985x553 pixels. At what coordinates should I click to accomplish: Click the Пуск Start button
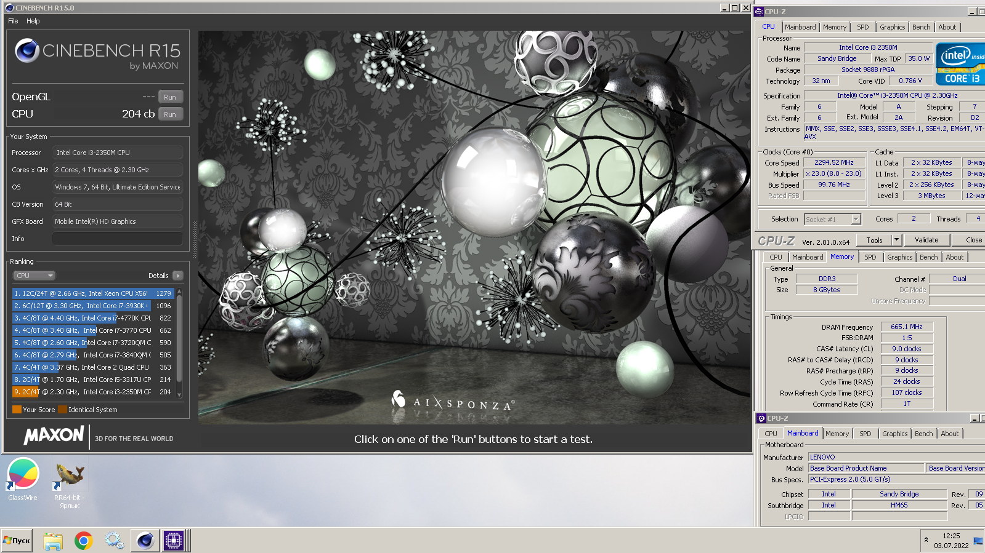click(17, 541)
